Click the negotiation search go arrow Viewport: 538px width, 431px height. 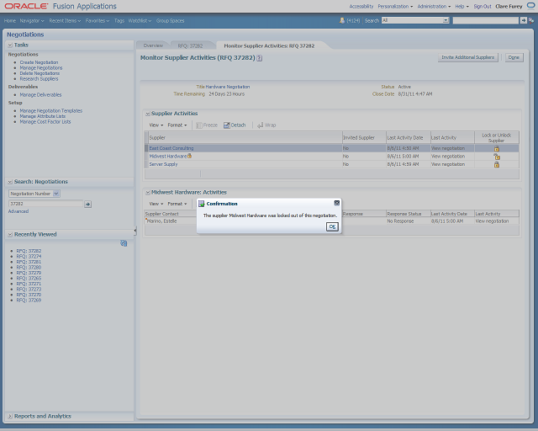[87, 205]
